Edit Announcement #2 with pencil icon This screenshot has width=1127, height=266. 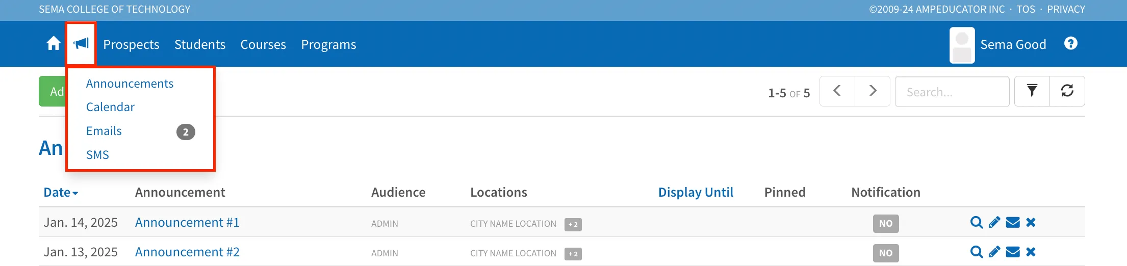point(994,252)
